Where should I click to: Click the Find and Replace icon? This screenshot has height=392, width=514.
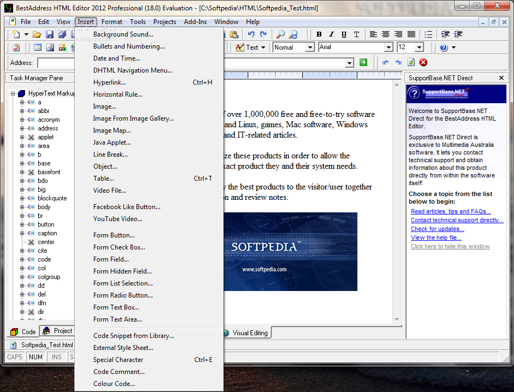pyautogui.click(x=293, y=34)
